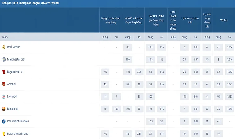Select Liverpool's 1.1 first-place odds

(105, 97)
